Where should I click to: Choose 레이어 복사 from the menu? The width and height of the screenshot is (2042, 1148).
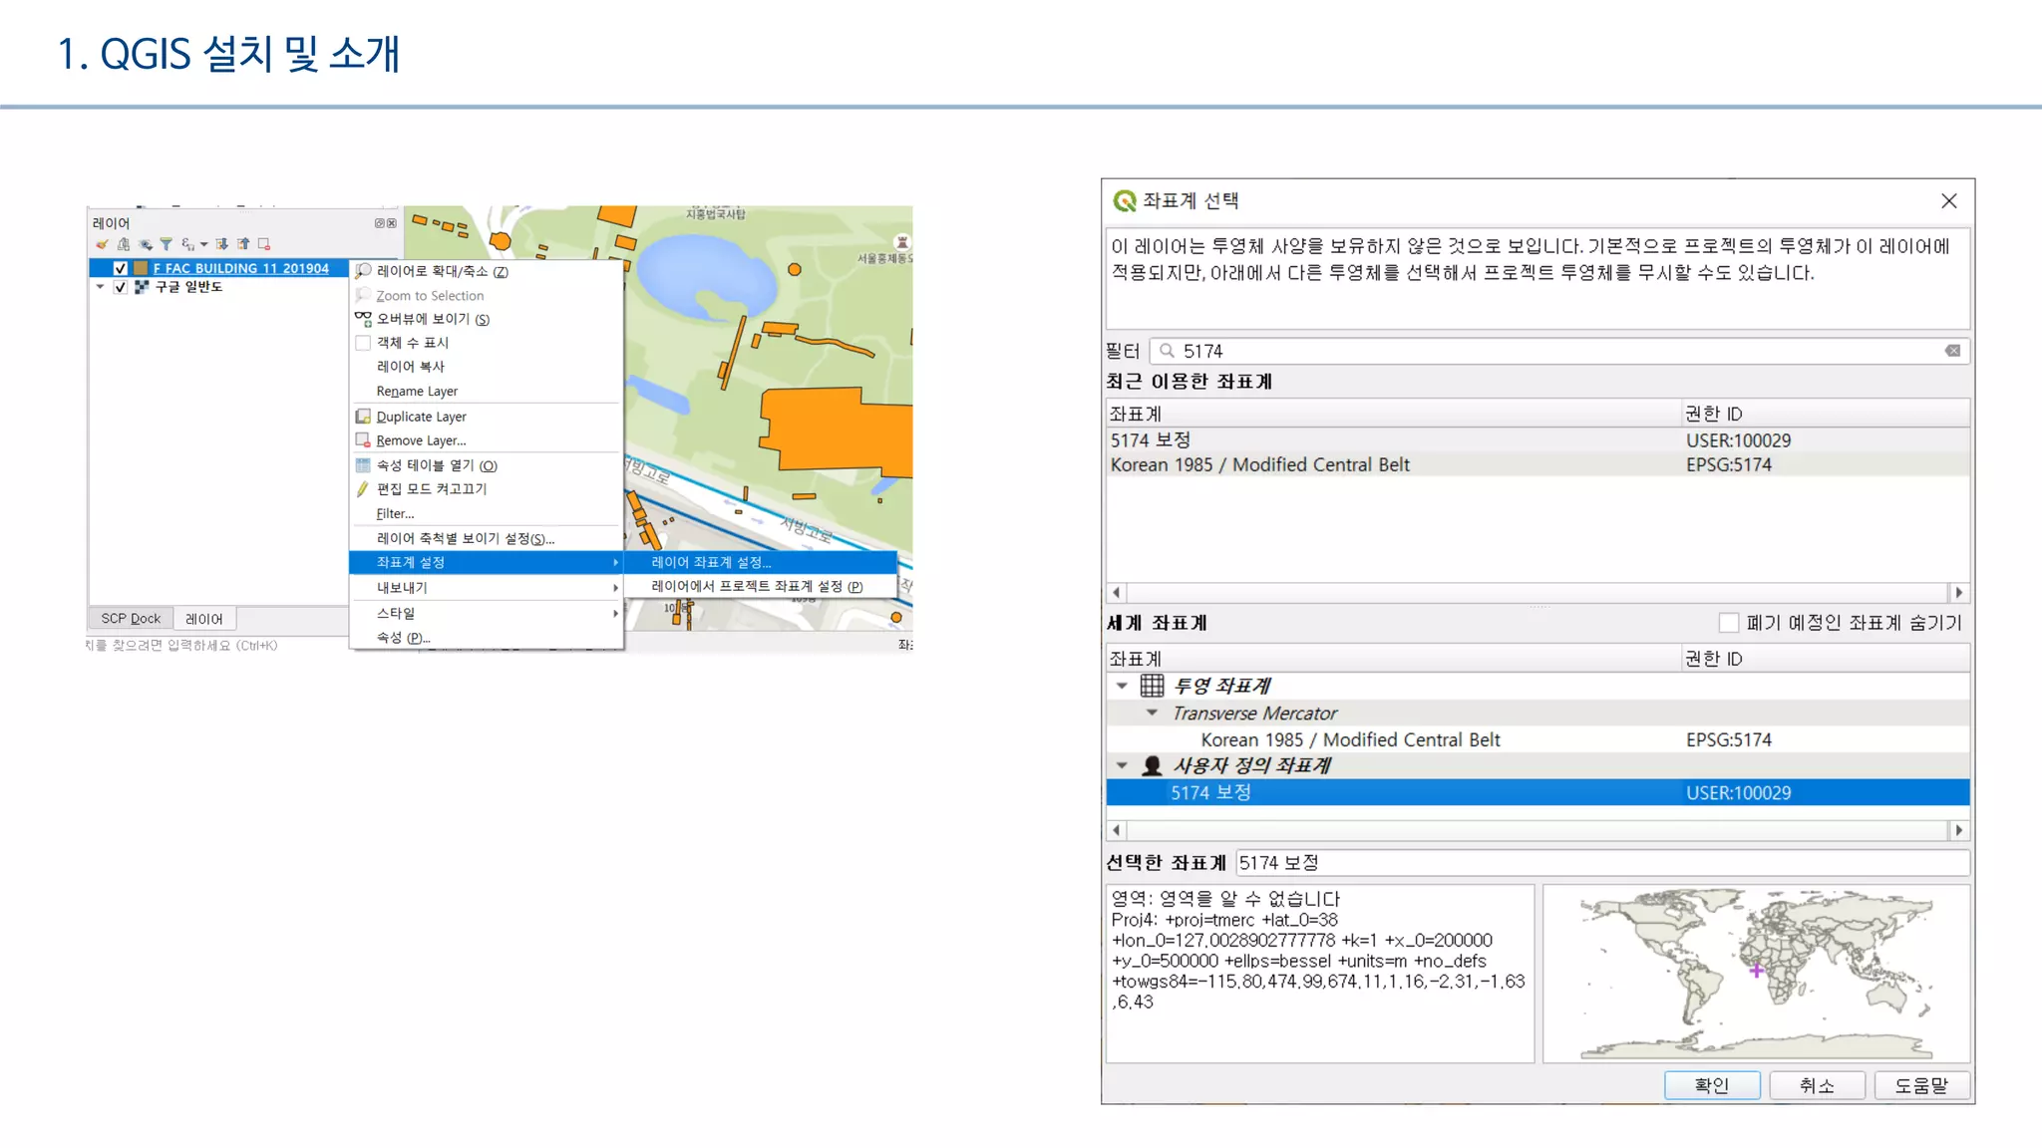[487, 367]
